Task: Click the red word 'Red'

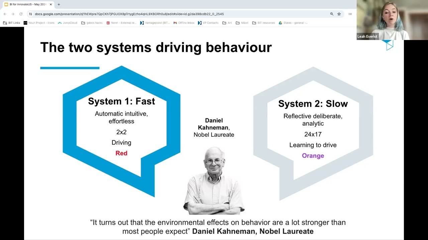Action: coord(121,153)
